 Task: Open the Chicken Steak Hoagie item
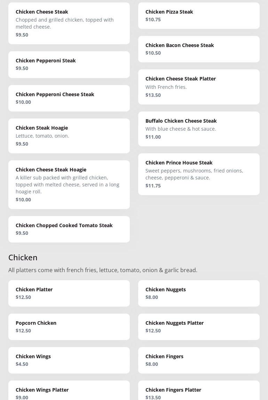pyautogui.click(x=69, y=136)
